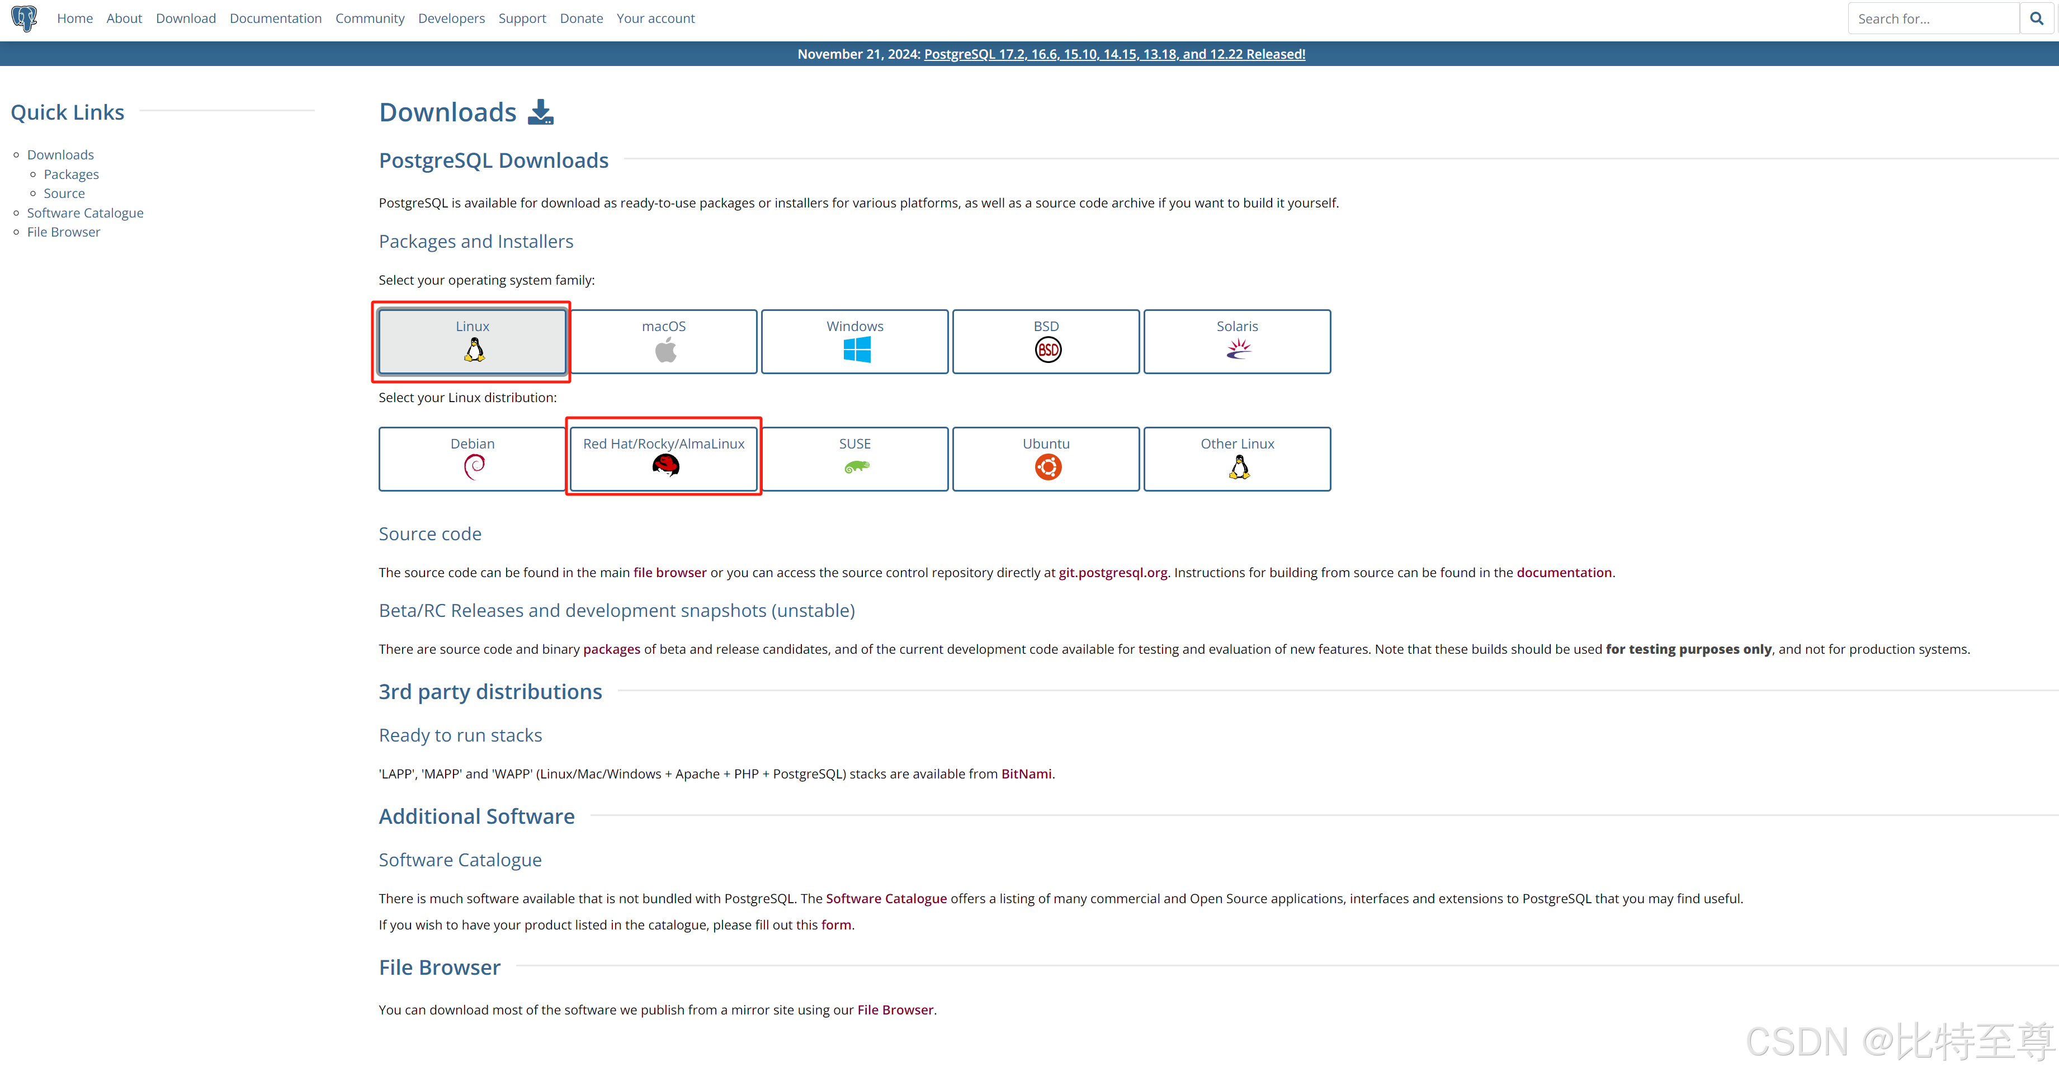
Task: Open the PostgreSQL 17.2 release announcement
Action: 1113,54
